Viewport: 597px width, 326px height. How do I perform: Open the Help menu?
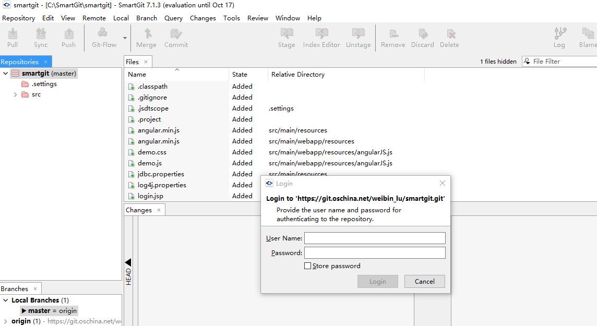pyautogui.click(x=315, y=18)
